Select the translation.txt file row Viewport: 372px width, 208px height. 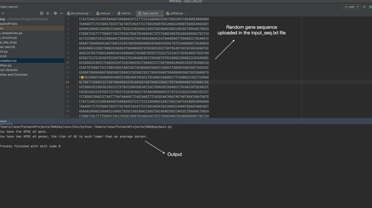pos(32,61)
